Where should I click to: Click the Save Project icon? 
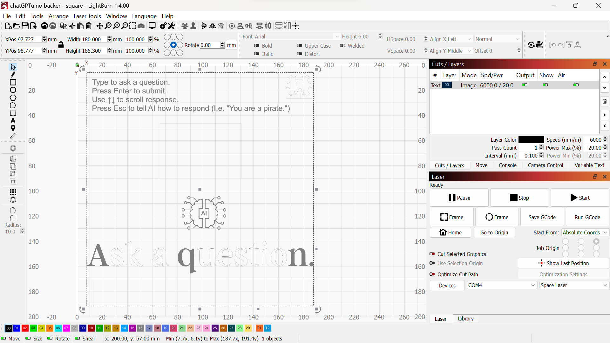tap(25, 26)
